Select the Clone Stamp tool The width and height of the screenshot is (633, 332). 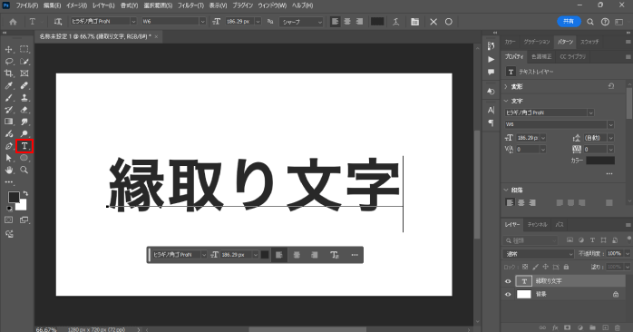pyautogui.click(x=24, y=98)
